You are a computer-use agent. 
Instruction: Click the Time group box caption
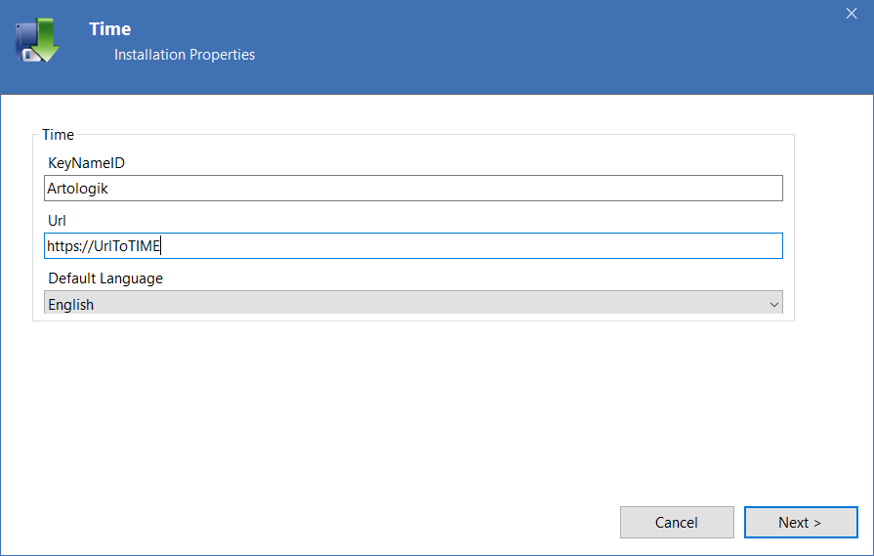point(58,135)
